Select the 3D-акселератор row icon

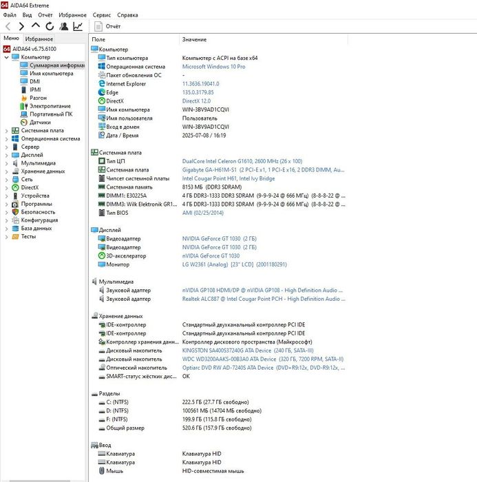coord(102,255)
